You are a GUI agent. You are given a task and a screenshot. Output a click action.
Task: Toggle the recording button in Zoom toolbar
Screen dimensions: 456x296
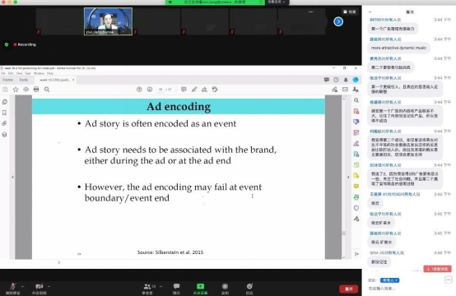225,289
